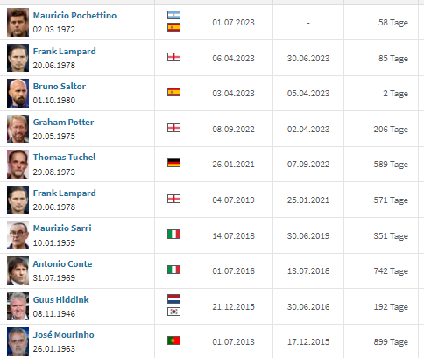Select Maurizio Sarri's name link
The width and height of the screenshot is (424, 358).
pos(62,228)
